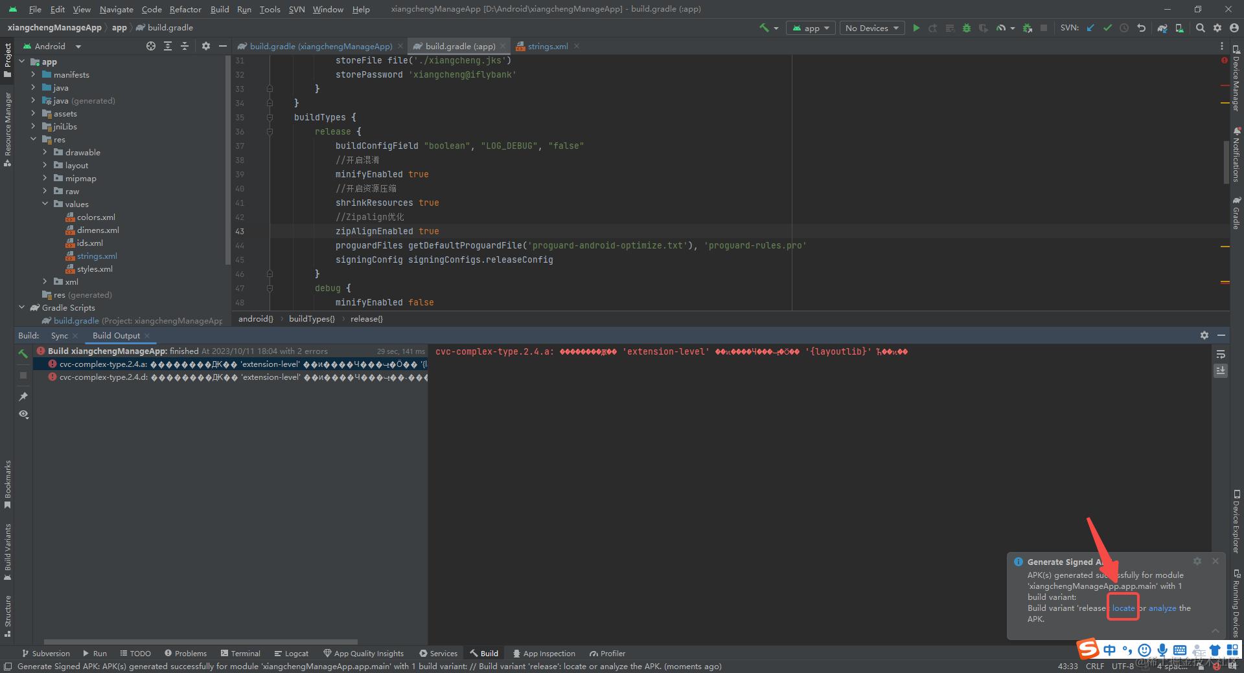This screenshot has width=1244, height=673.
Task: Click the green Run app button
Action: coord(916,28)
